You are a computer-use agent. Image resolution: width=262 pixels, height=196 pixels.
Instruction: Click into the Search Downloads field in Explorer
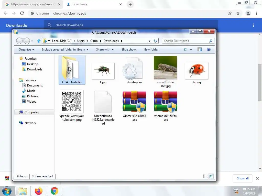point(185,41)
